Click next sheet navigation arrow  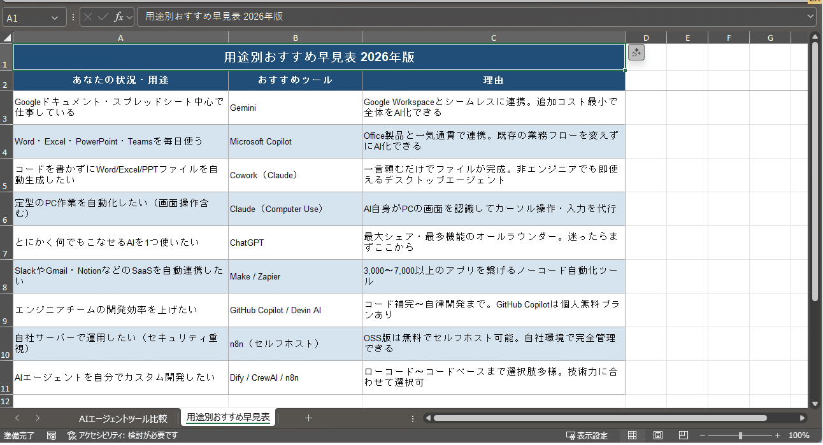coord(38,418)
